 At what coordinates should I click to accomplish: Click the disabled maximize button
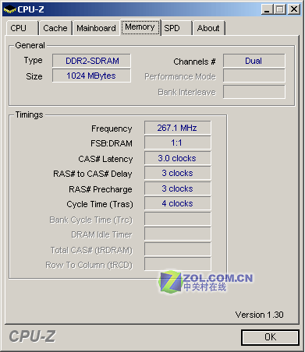point(280,9)
